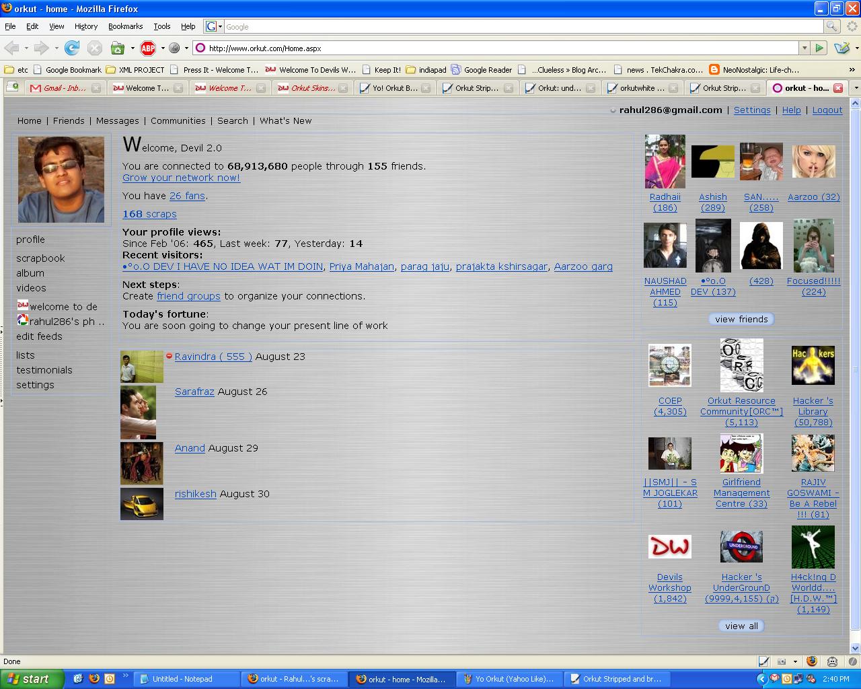This screenshot has width=861, height=689.
Task: Open the Logout link
Action: coord(827,110)
